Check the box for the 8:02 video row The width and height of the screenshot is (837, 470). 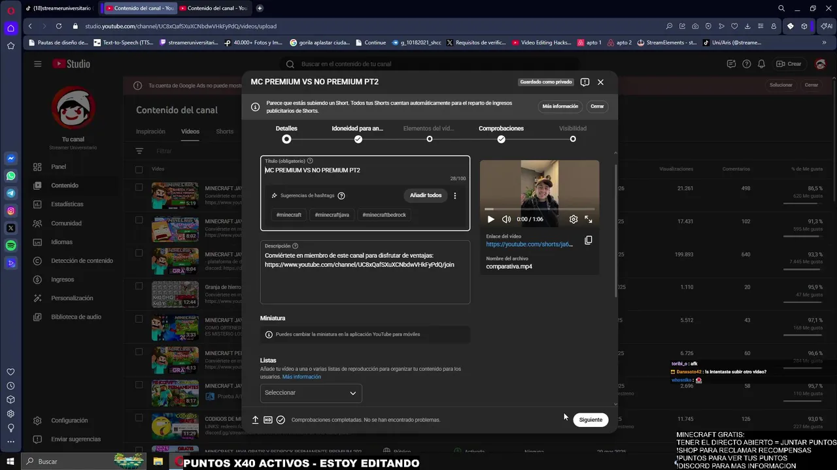(139, 220)
